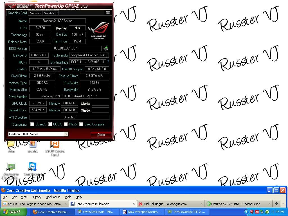Open the Firefox View menu
Image resolution: width=288 pixels, height=216 pixels.
pyautogui.click(x=24, y=197)
